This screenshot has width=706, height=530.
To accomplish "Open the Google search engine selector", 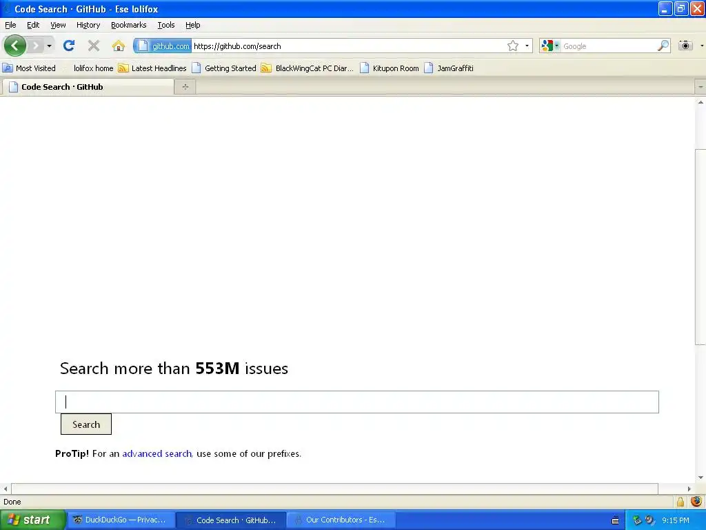I will click(x=549, y=46).
